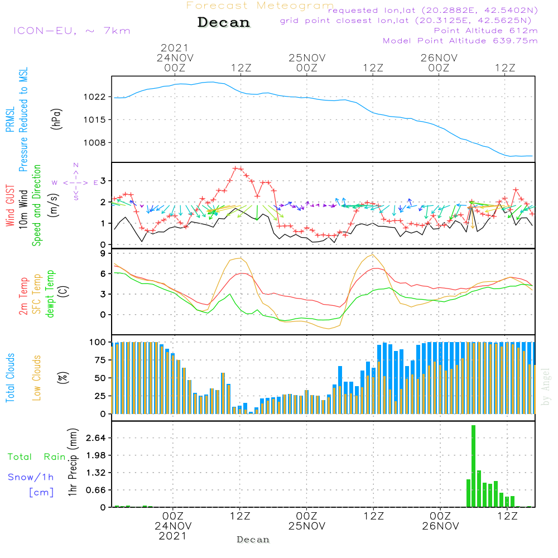Click the '26NOV 00Z' top axis label
The height and width of the screenshot is (558, 558).
[439, 62]
